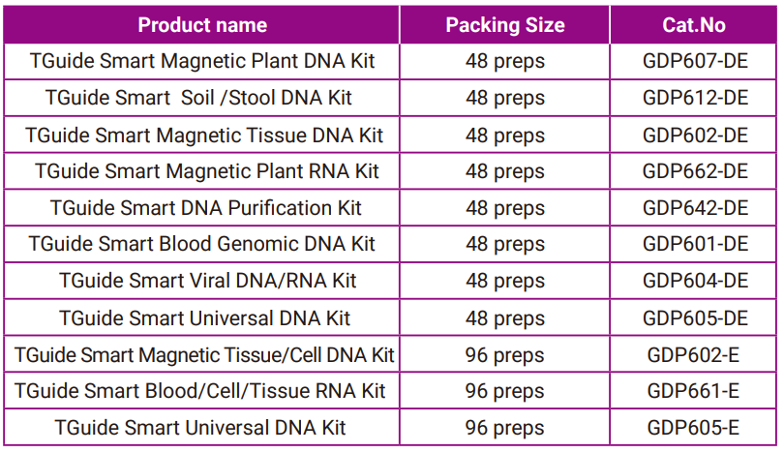Click the Product name column header
This screenshot has width=784, height=453.
pos(202,25)
